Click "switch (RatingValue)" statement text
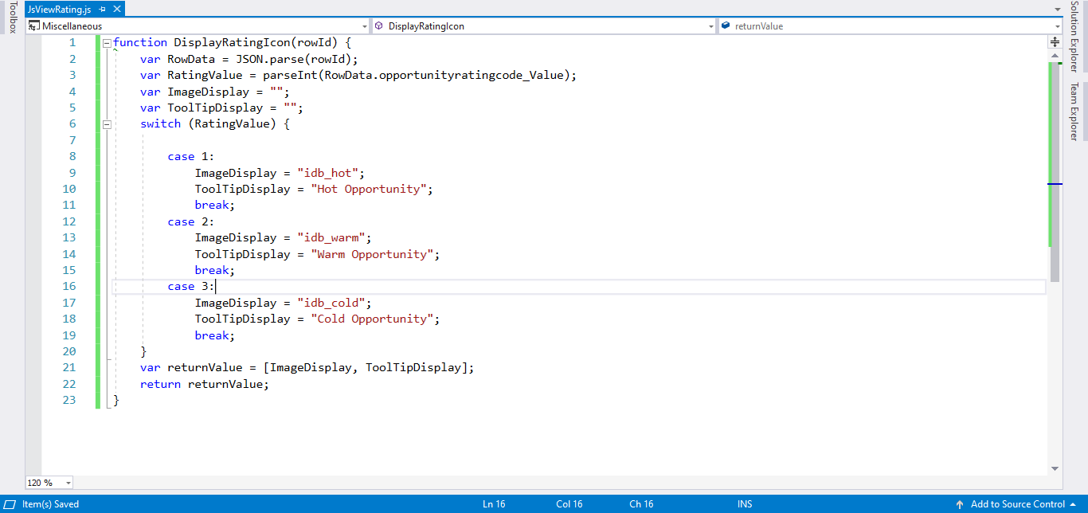1088x513 pixels. 208,124
